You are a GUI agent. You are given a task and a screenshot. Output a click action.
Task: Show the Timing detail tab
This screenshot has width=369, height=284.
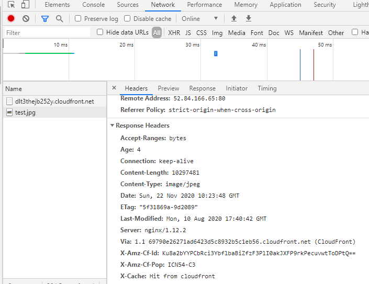(x=267, y=88)
